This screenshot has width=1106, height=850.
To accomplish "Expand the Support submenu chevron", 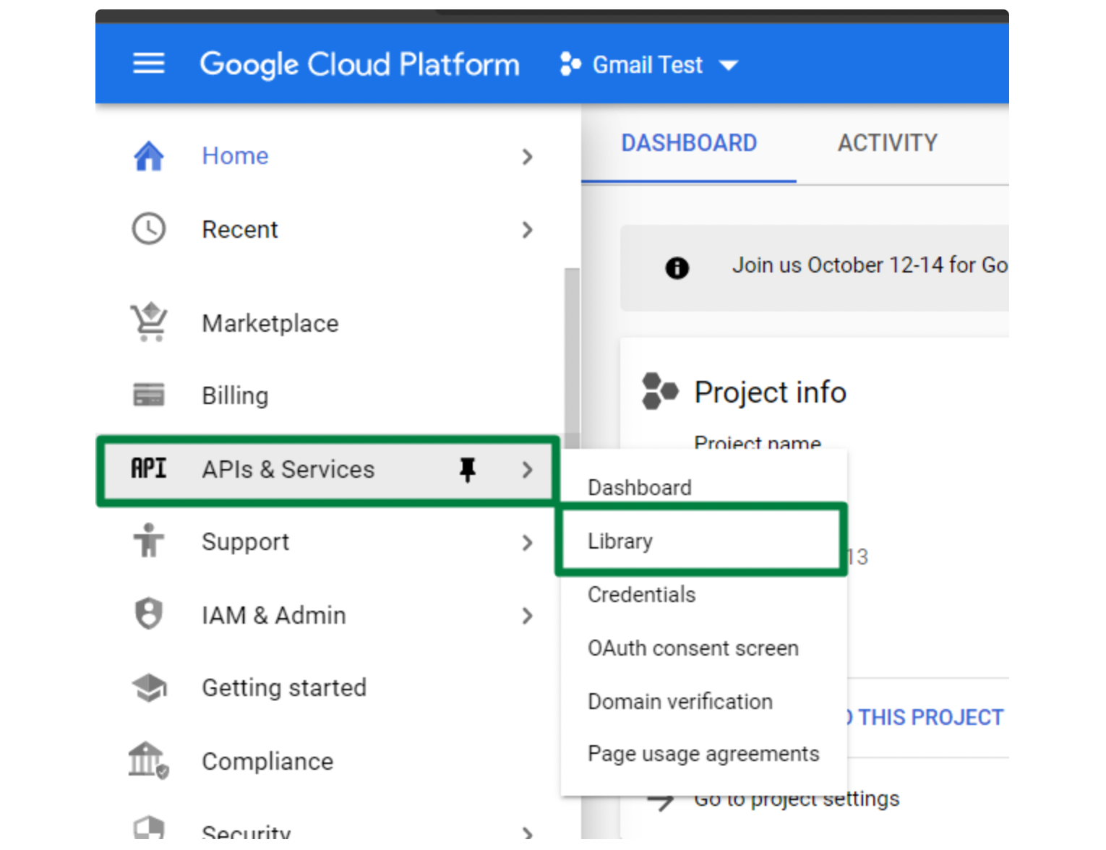I will point(528,543).
